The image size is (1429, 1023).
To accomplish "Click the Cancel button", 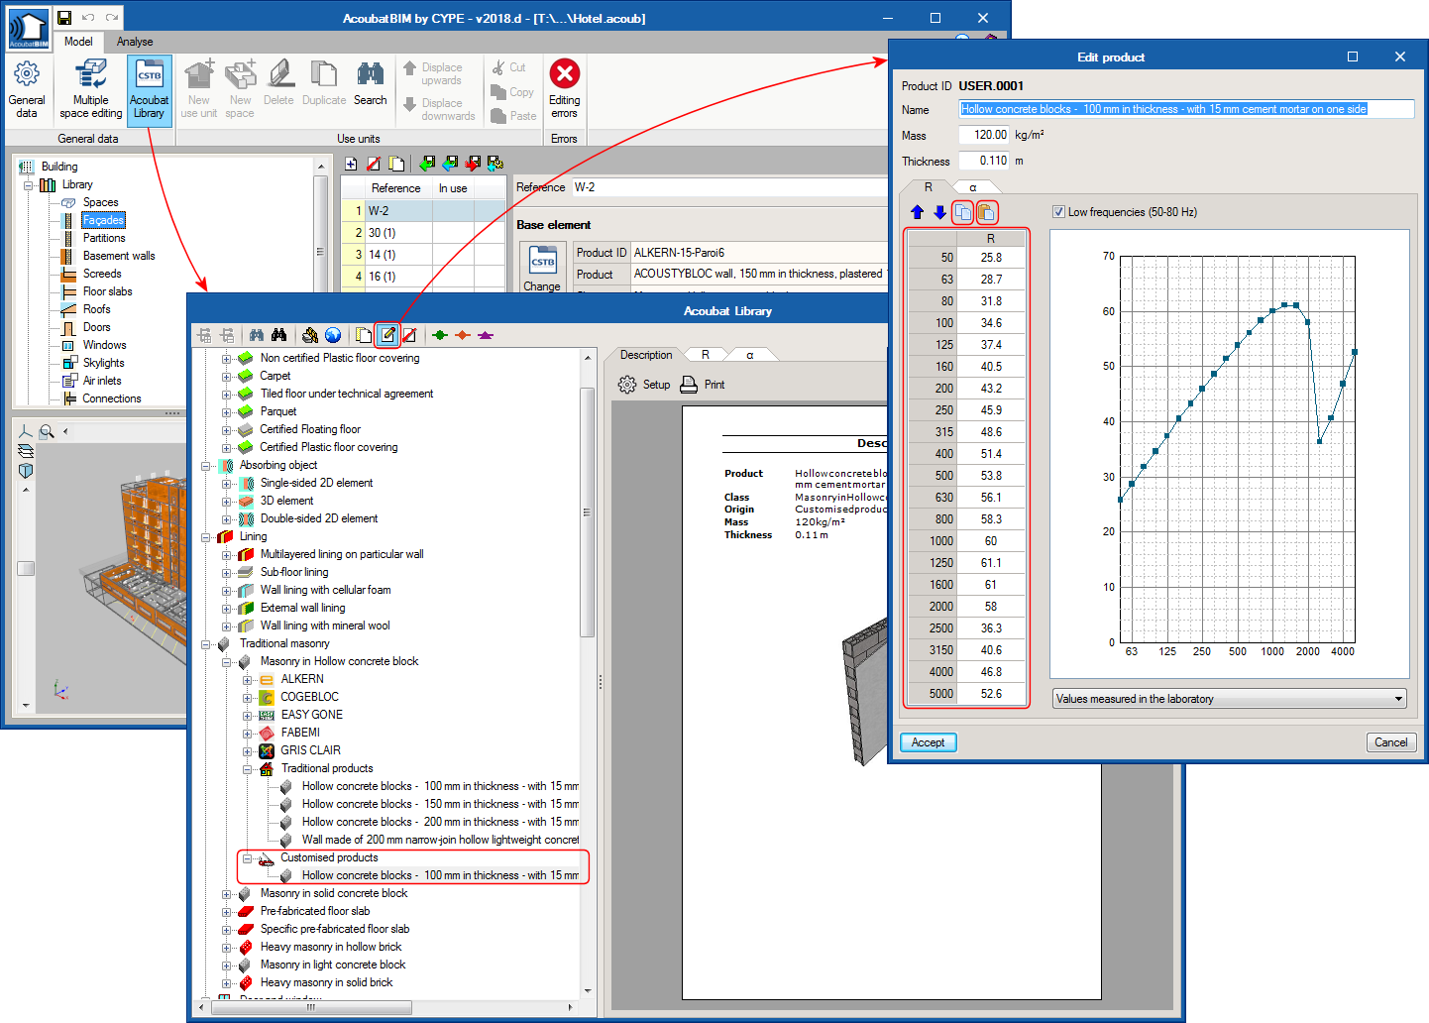I will click(x=1391, y=742).
